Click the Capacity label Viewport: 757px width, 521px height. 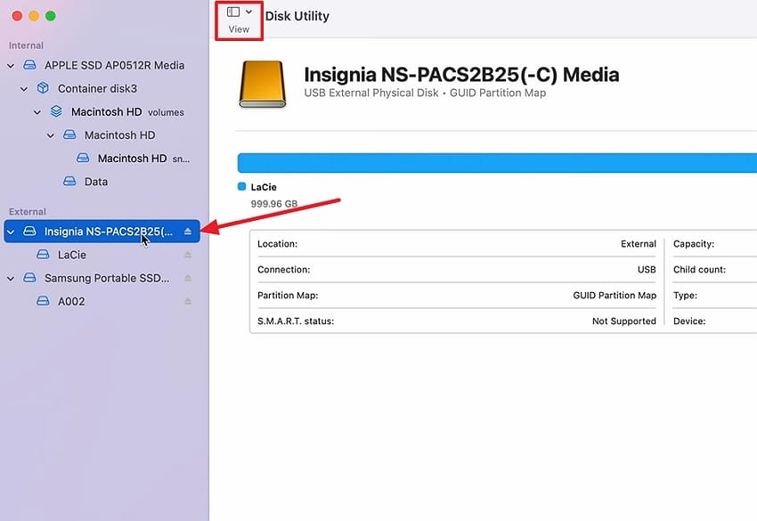(694, 244)
